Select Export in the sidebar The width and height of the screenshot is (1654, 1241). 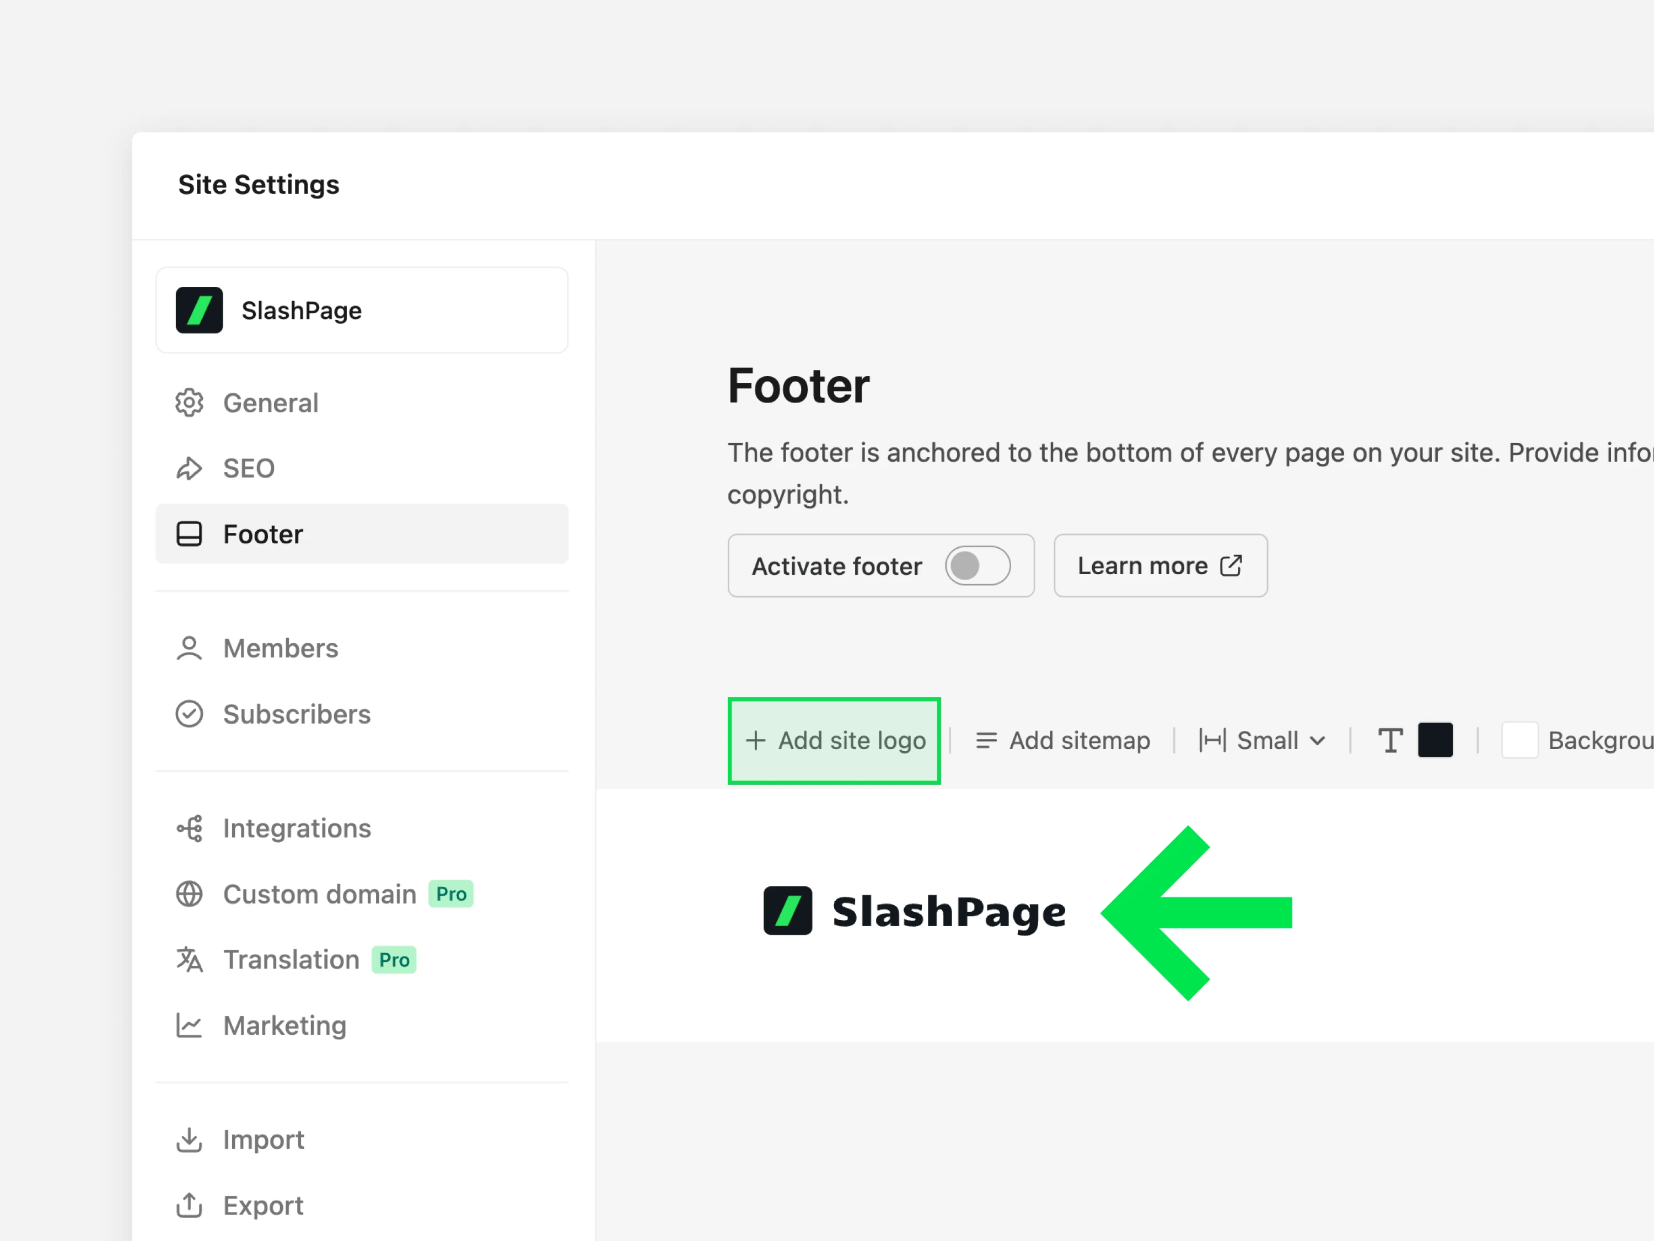[x=362, y=1205]
